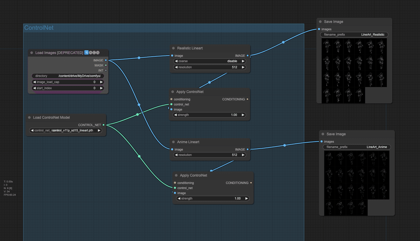Select the ControlNet group title bar
This screenshot has height=241, width=420.
(x=38, y=27)
